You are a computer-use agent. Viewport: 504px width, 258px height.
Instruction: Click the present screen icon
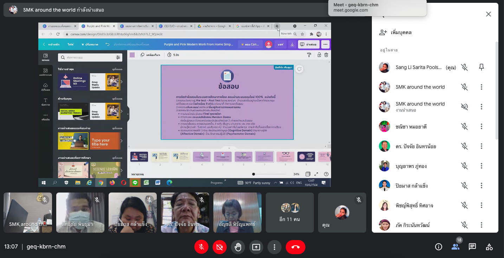coord(256,247)
